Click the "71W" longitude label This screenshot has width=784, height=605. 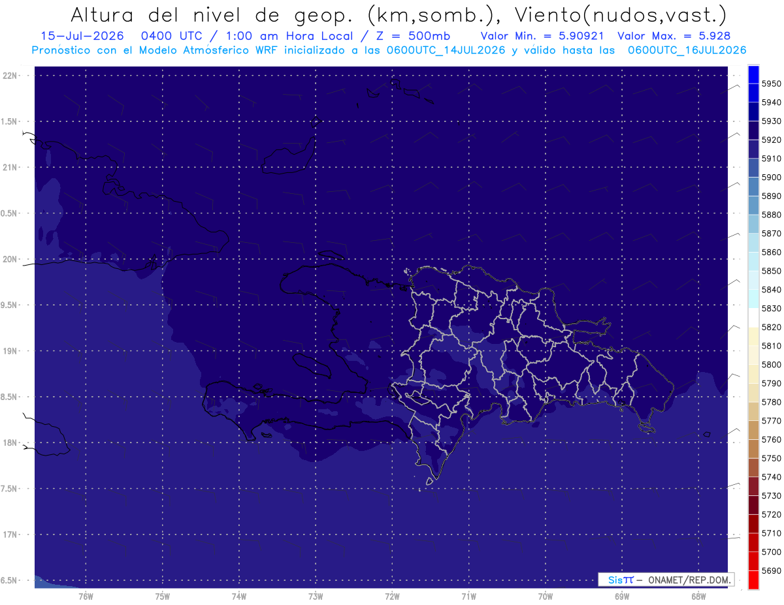(x=468, y=597)
